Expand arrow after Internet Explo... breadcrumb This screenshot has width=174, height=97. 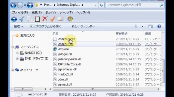[x=83, y=5]
